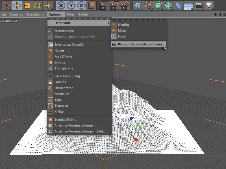Click the viewport pan navigation icon
This screenshot has width=226, height=169.
pos(216,14)
